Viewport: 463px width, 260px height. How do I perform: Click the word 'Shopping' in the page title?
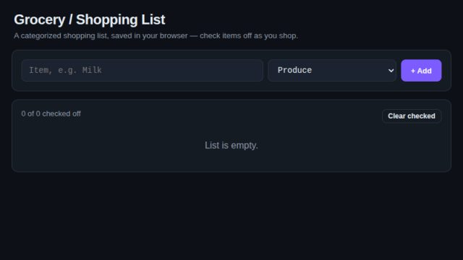[107, 19]
